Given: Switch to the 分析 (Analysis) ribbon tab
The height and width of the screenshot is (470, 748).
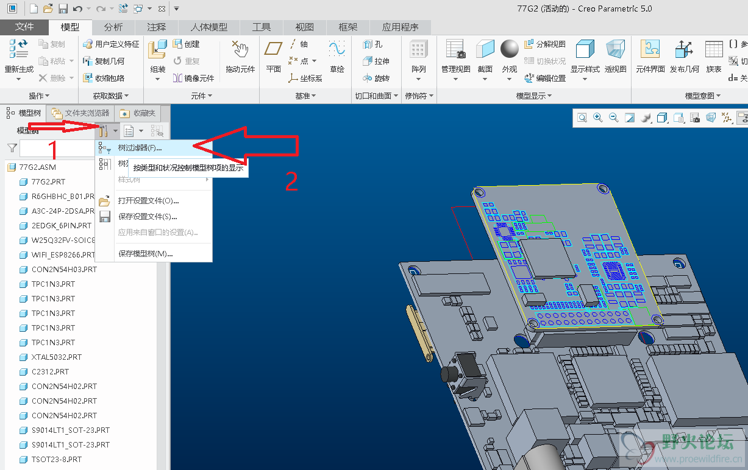Looking at the screenshot, I should tap(113, 27).
